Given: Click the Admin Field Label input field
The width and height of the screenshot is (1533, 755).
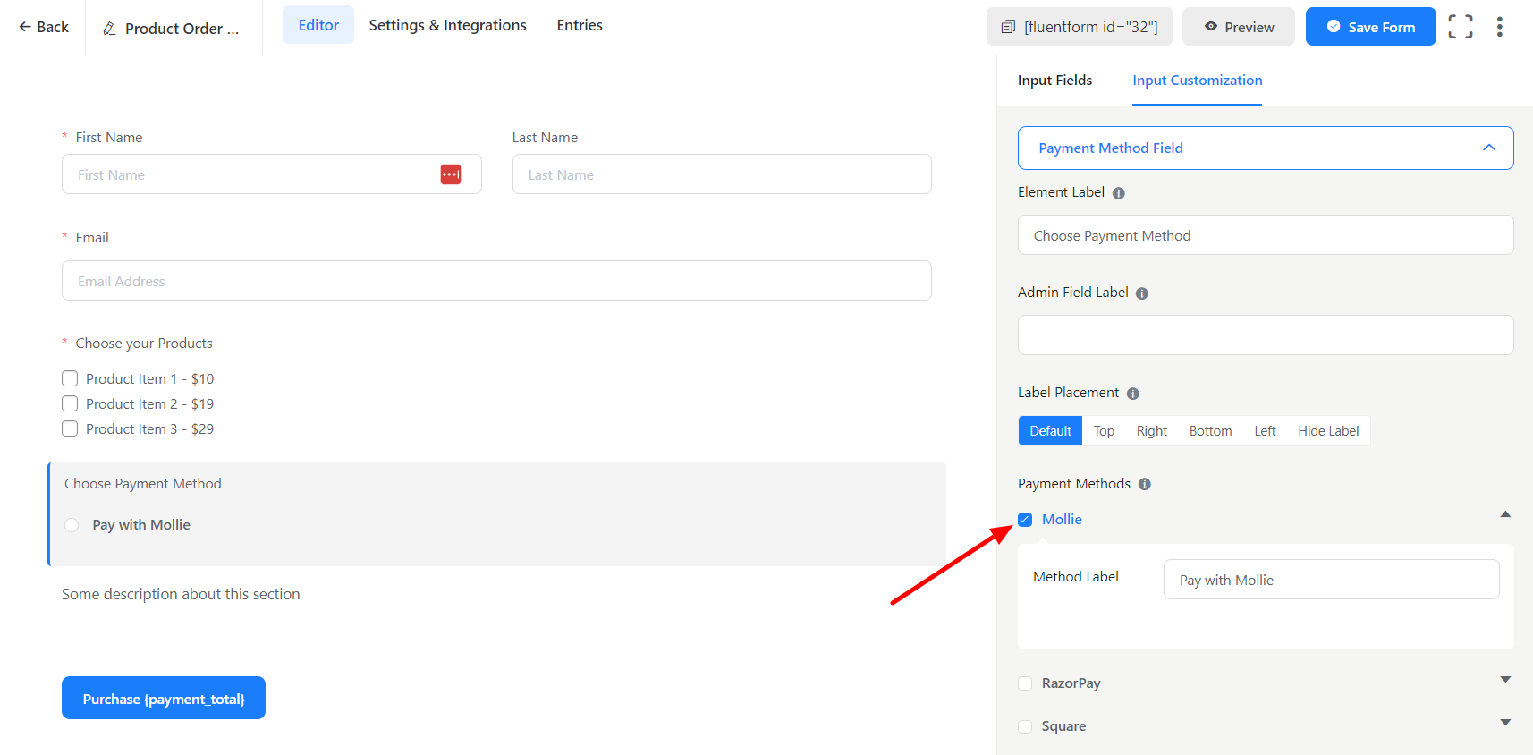Looking at the screenshot, I should 1265,335.
